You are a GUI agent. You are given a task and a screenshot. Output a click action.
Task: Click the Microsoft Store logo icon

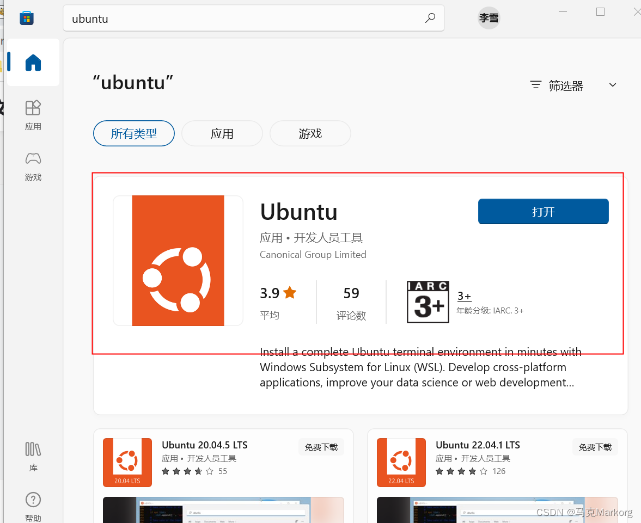(27, 18)
